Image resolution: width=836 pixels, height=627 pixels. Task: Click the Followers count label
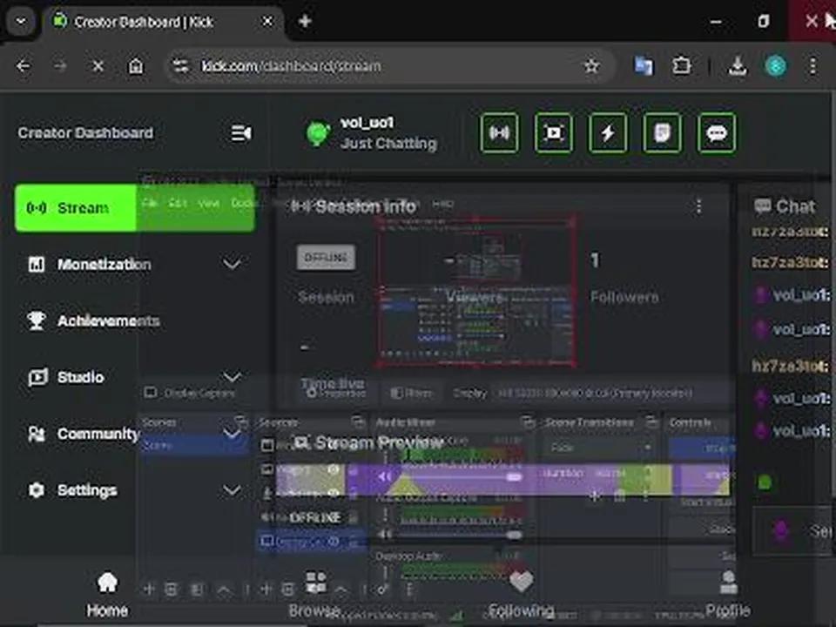tap(624, 297)
